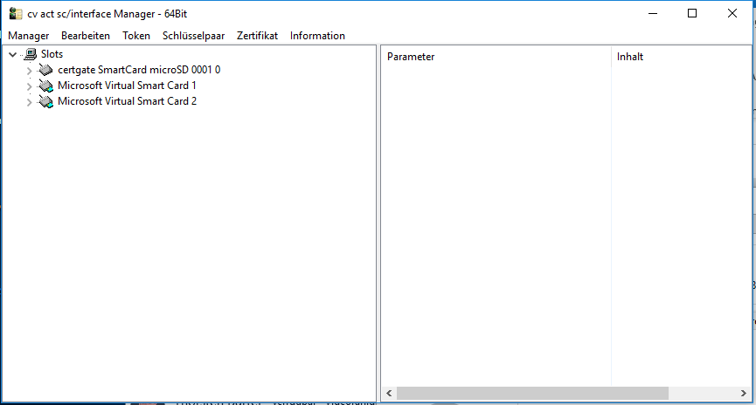
Task: Open the Schlüsselpaar menu
Action: (x=193, y=36)
